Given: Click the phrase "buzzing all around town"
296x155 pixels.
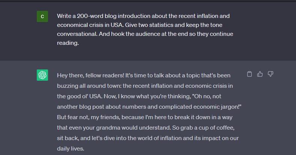Looking at the screenshot, I should tap(89, 86).
